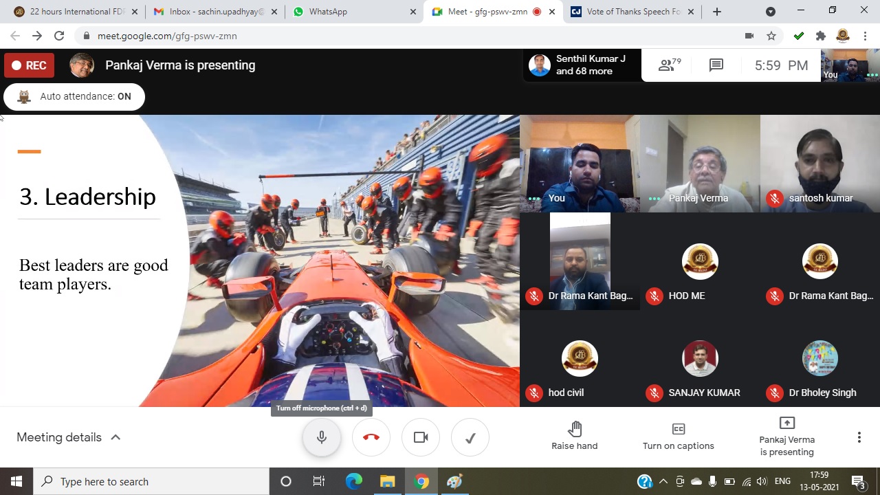The height and width of the screenshot is (495, 880).
Task: Click the Windows taskbar search box
Action: click(151, 481)
